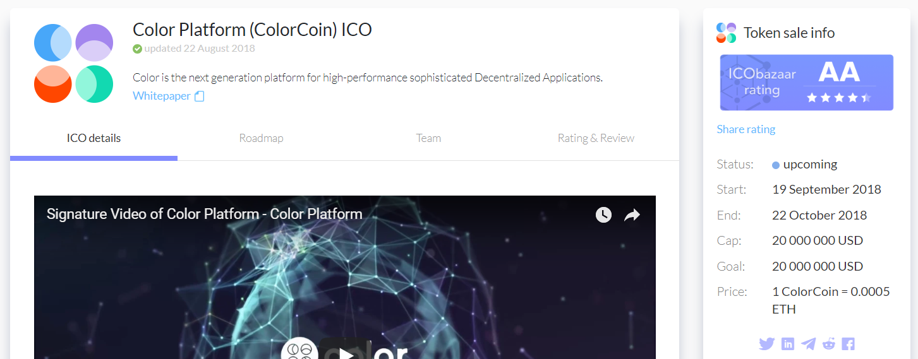Click the Share rating link
Viewport: 918px width, 359px height.
tap(746, 129)
